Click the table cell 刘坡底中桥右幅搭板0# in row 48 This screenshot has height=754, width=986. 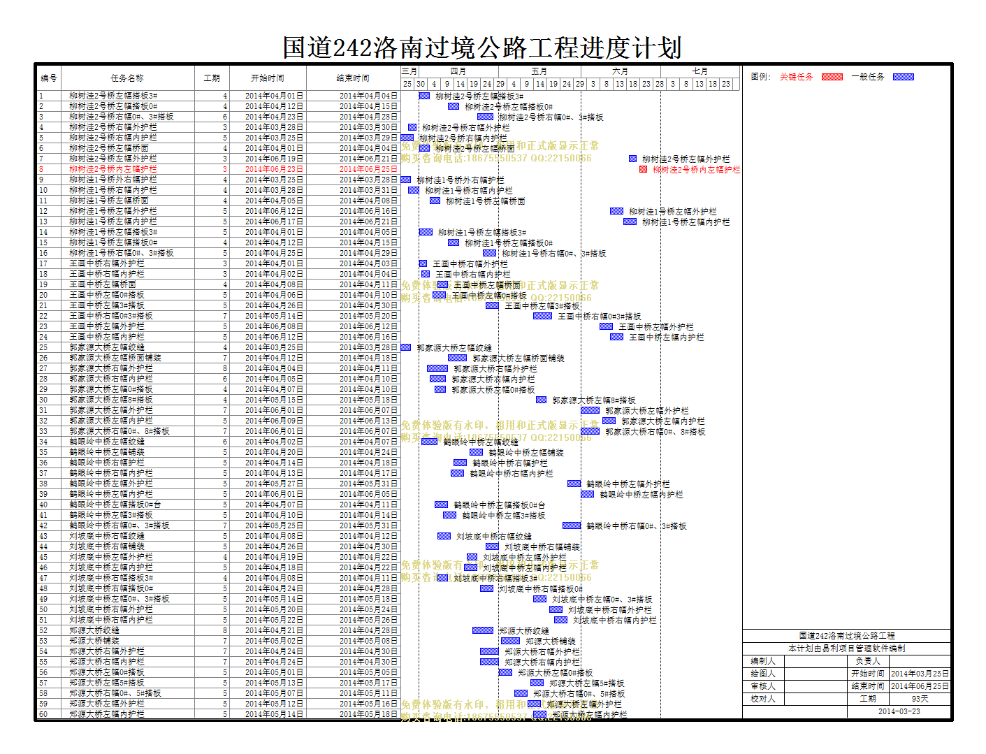pyautogui.click(x=127, y=588)
